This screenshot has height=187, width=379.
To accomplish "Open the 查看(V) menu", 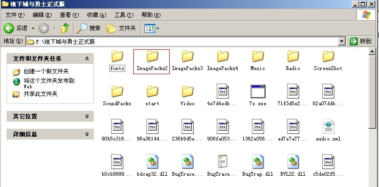I will click(x=69, y=15).
